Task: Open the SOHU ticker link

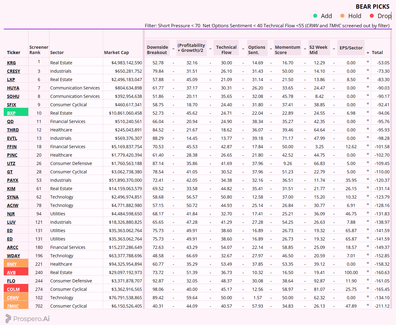Action: pyautogui.click(x=13, y=96)
